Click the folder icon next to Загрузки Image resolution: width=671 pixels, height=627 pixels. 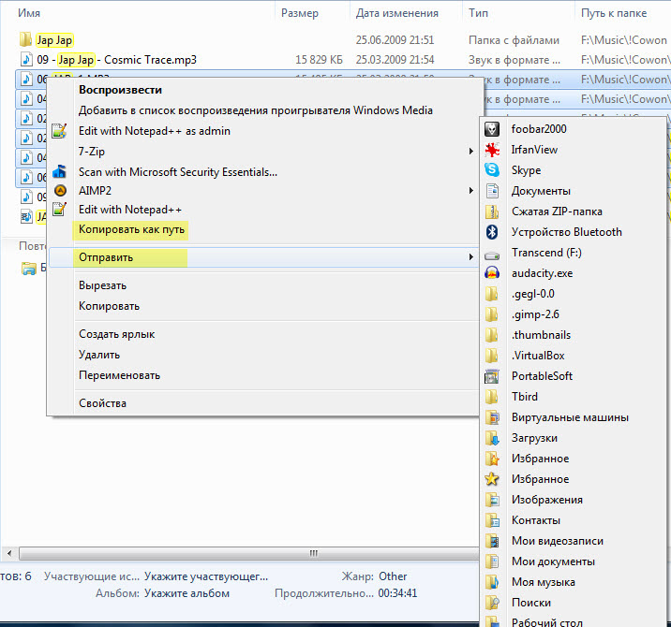[x=492, y=438]
